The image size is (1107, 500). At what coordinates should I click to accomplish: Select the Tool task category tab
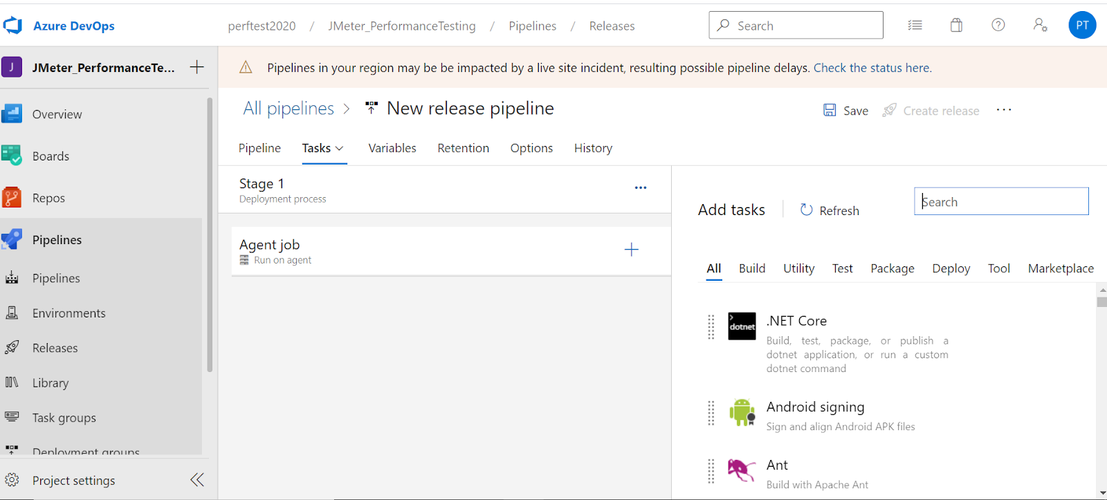coord(998,268)
